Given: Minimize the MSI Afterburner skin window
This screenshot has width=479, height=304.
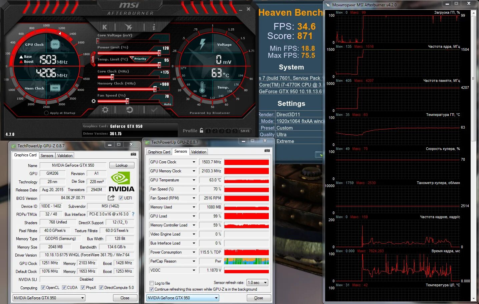Looking at the screenshot, I should coord(241,10).
